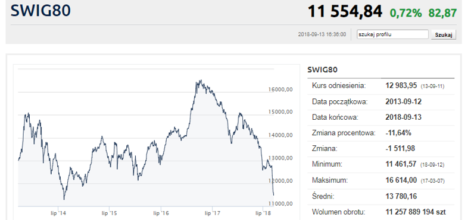Click the 13000,00 axis label
The height and width of the screenshot is (220, 468).
pyautogui.click(x=281, y=158)
